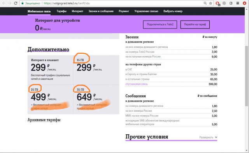Click the Подключиться к Tele2 button
The image size is (249, 153).
point(160,25)
